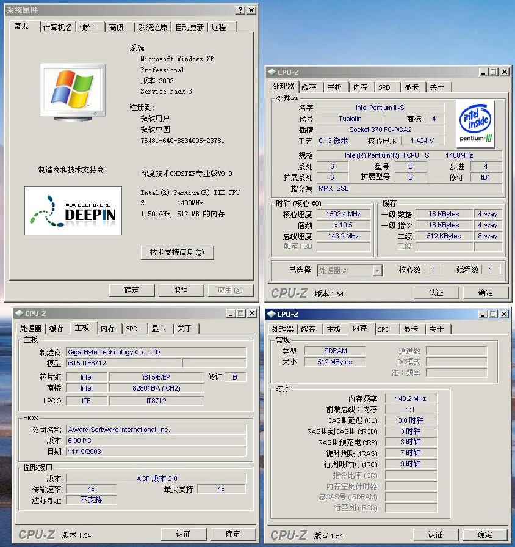Open the 显卡 graphics tab in CPU-Z

point(411,87)
